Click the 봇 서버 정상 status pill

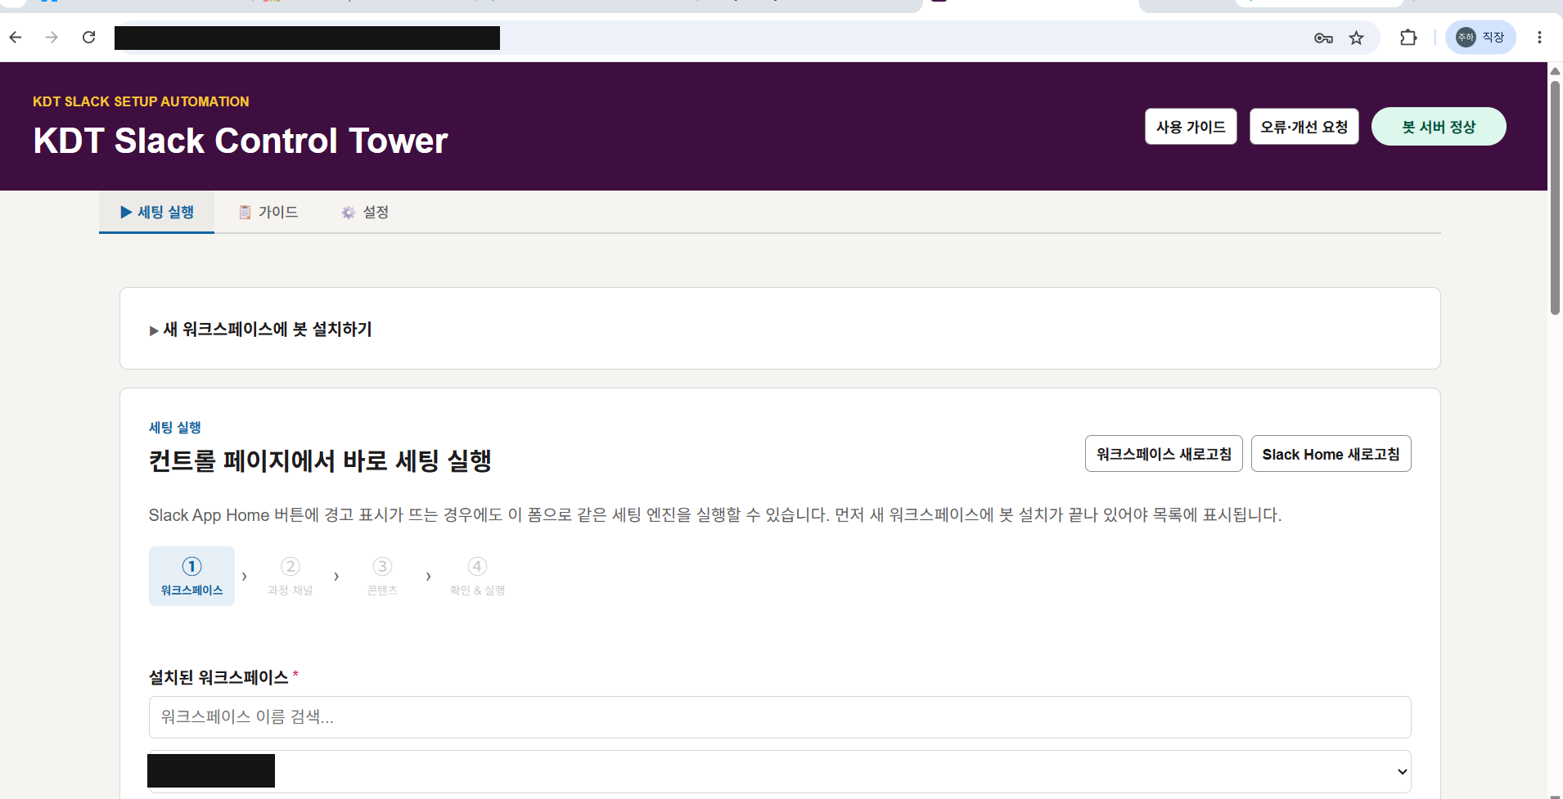pyautogui.click(x=1439, y=127)
